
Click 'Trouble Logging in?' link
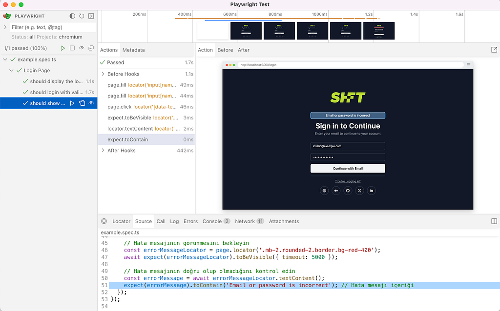[x=348, y=181]
